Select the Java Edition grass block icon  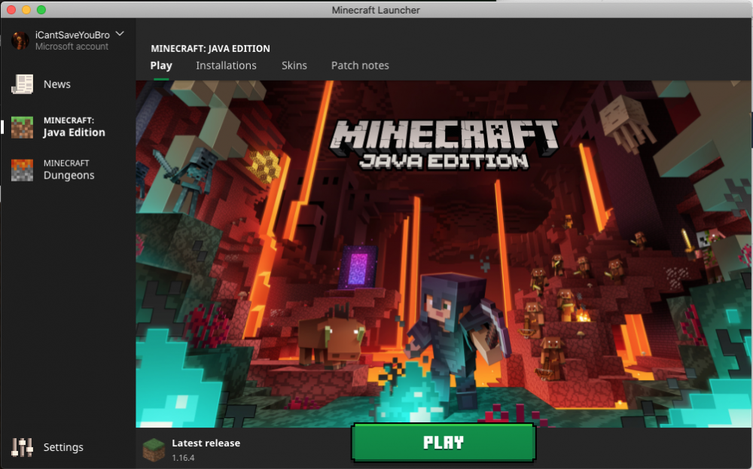tap(22, 127)
